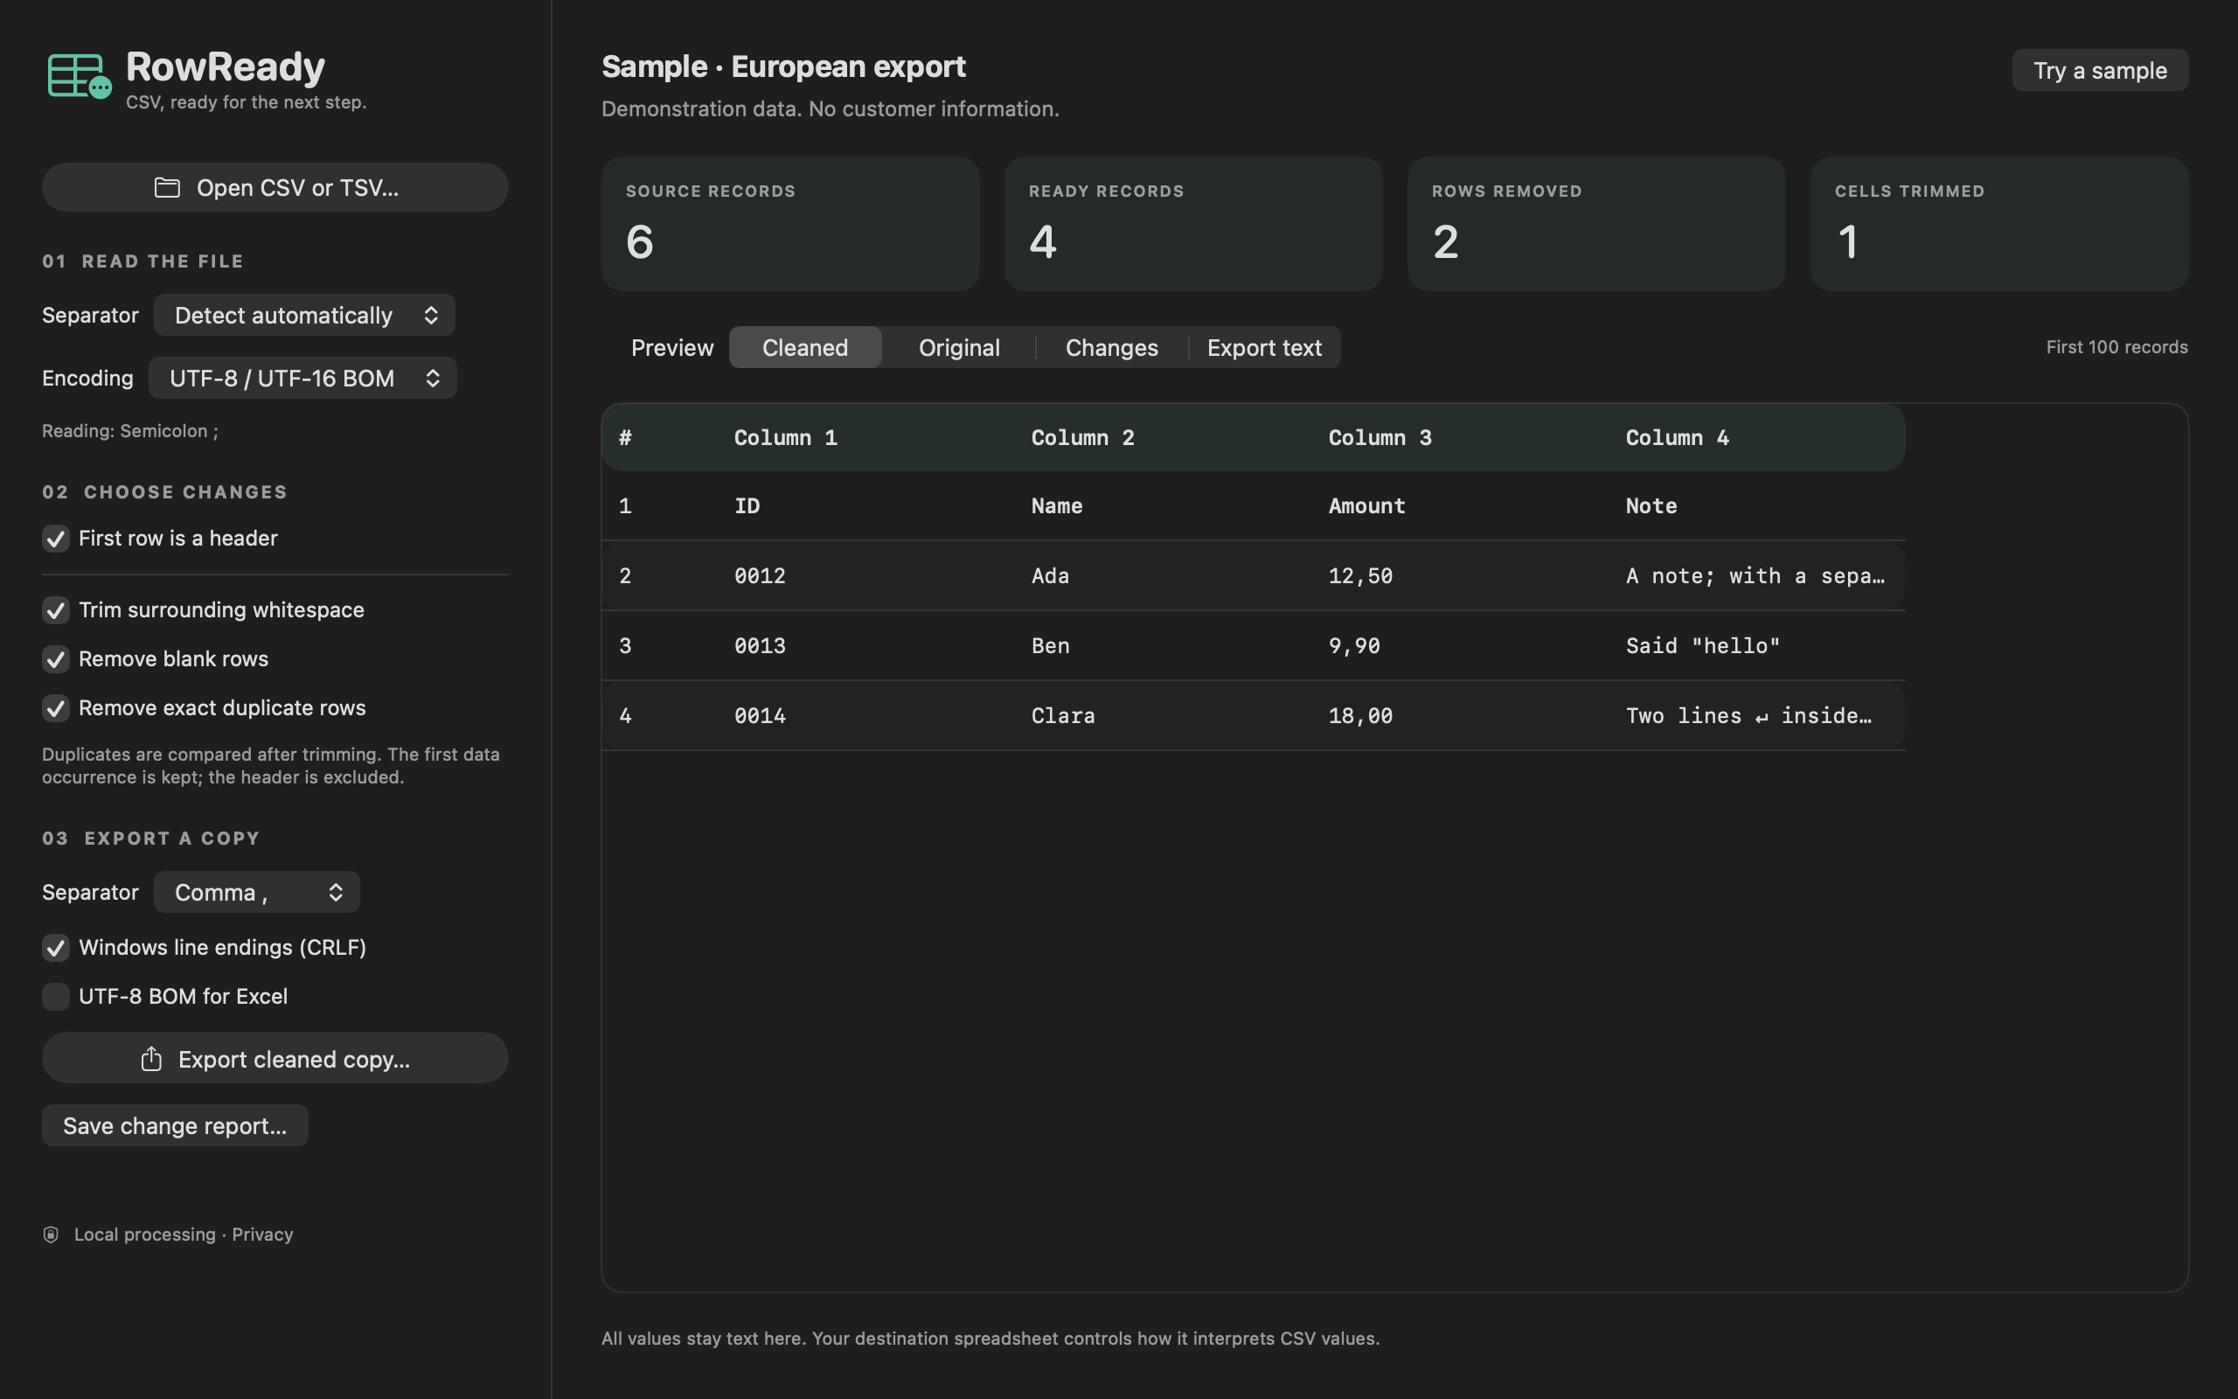Click the 'Two lines ↵ inside…' cell
This screenshot has width=2238, height=1399.
click(x=1748, y=716)
